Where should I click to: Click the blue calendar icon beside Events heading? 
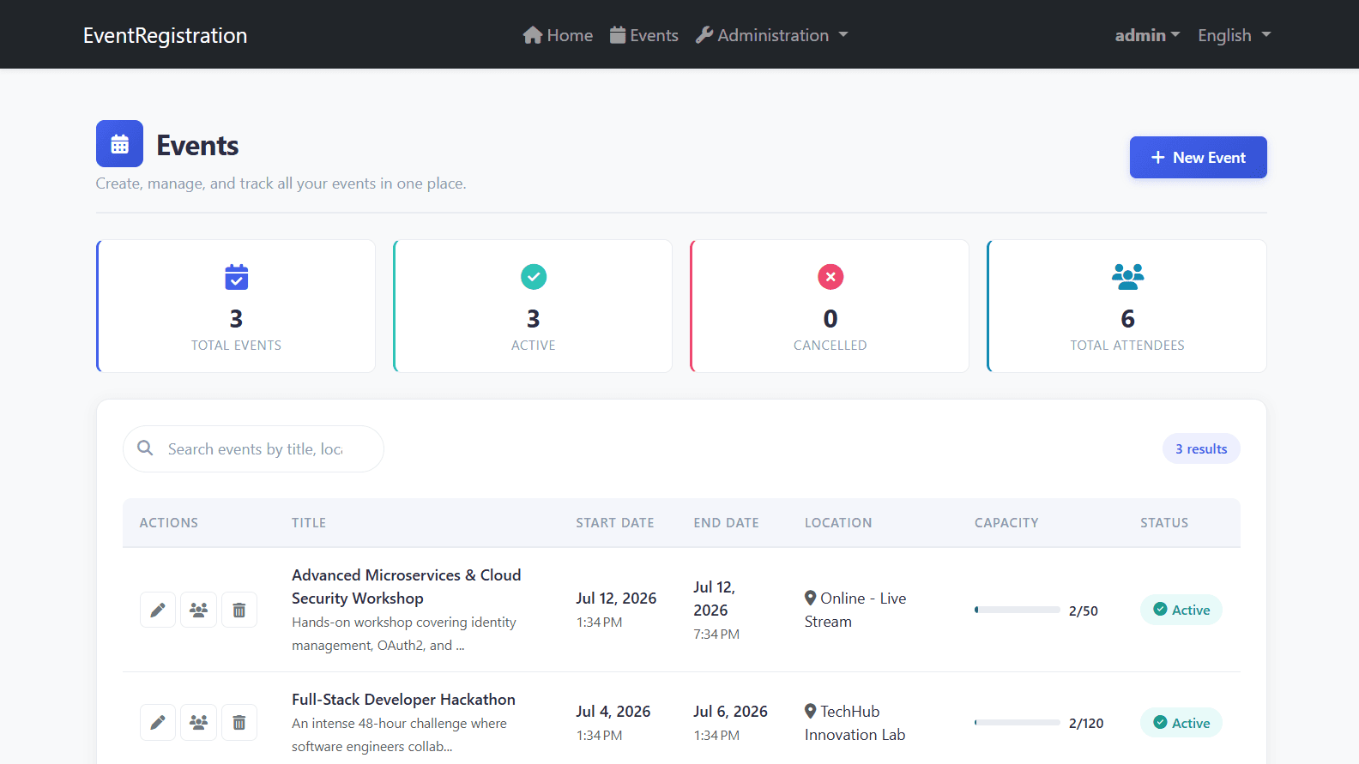[x=119, y=143]
